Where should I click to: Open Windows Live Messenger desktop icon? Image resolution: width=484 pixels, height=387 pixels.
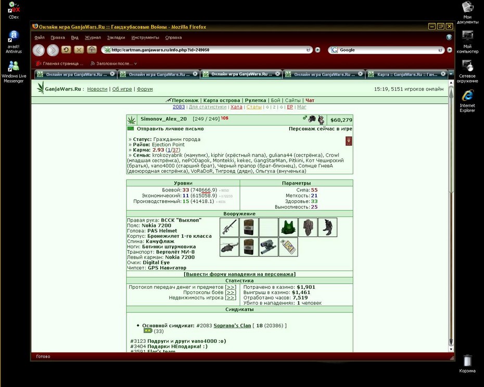pyautogui.click(x=14, y=72)
